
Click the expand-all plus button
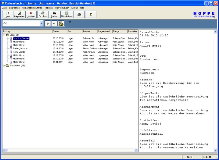pyautogui.click(x=48, y=23)
